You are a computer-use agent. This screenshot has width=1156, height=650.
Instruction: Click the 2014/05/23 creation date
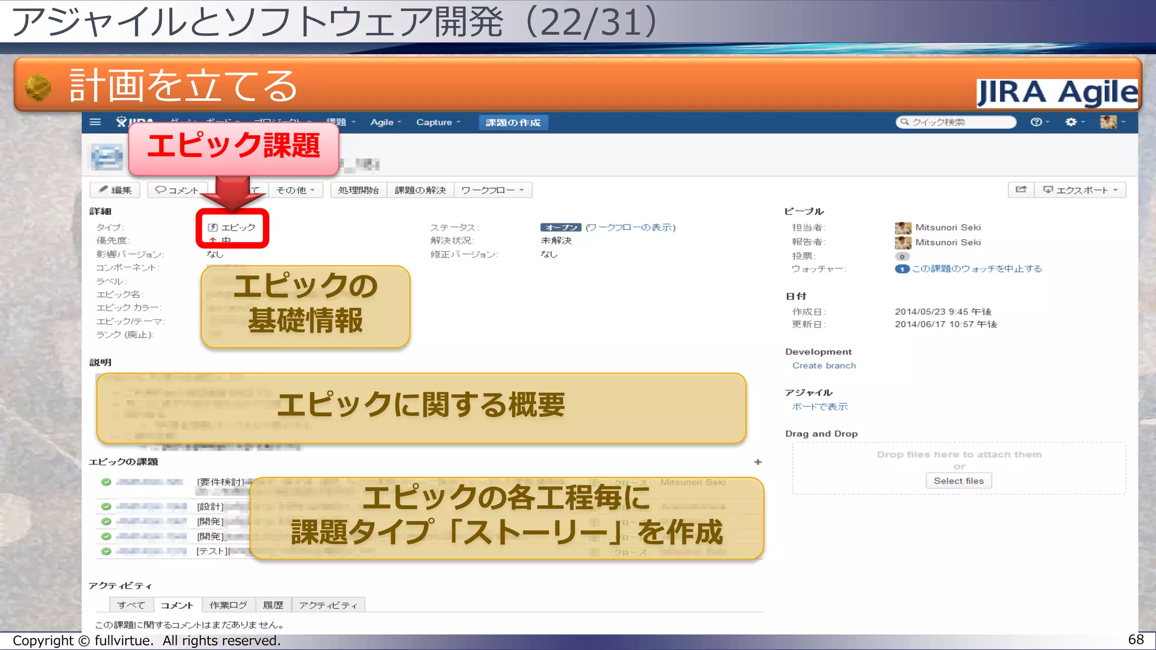pos(943,312)
